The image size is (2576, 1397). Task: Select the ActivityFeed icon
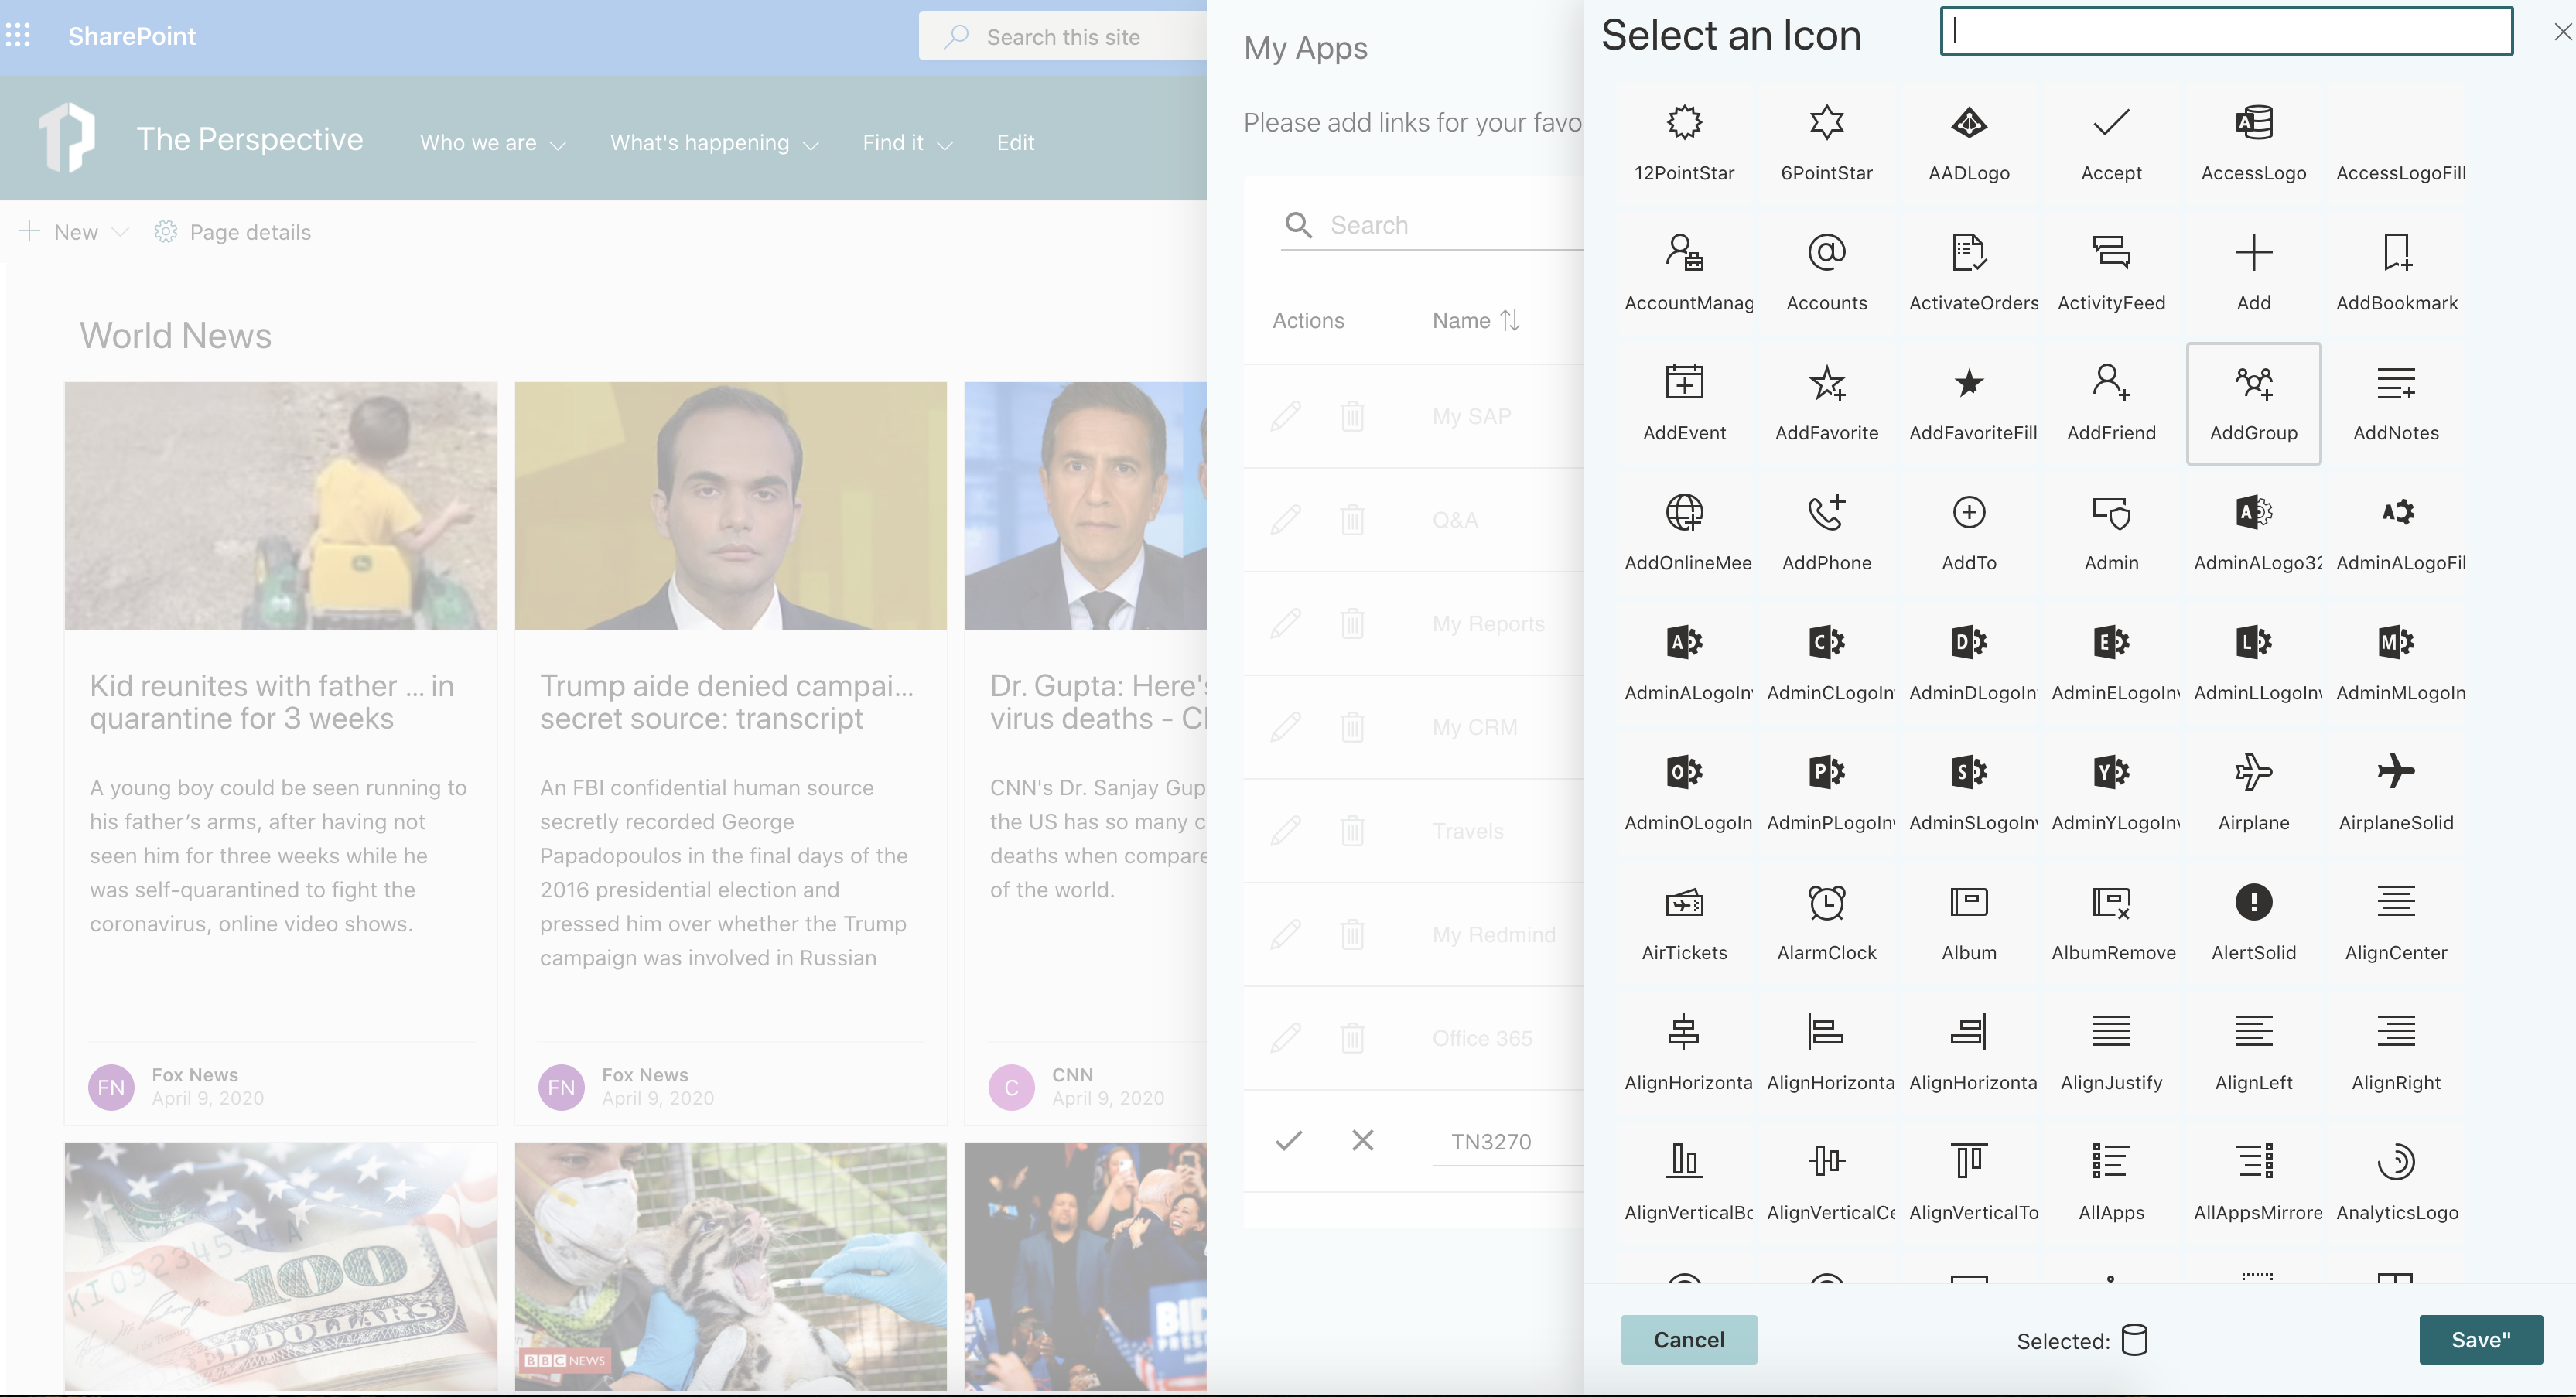coord(2111,273)
